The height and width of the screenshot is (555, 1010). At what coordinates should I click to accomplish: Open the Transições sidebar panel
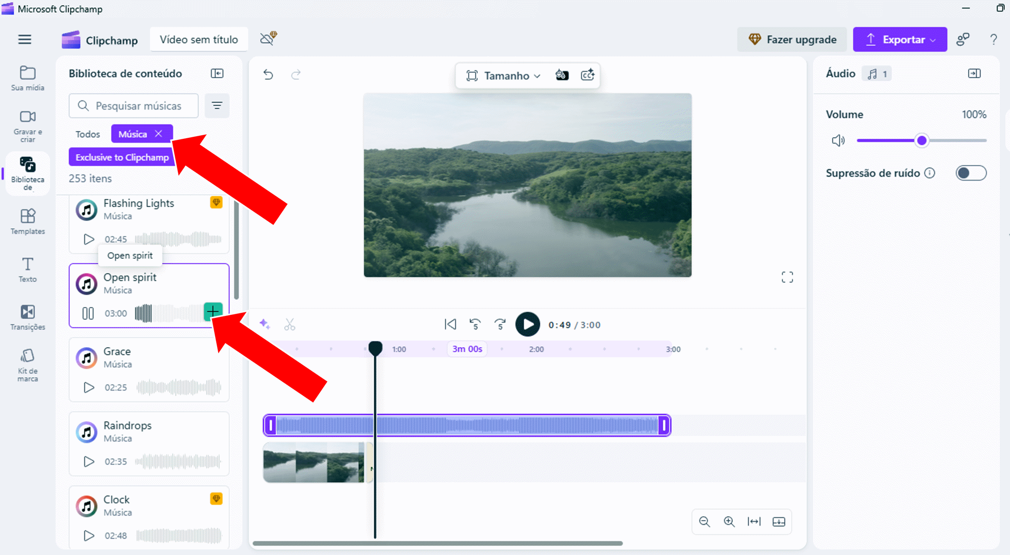pos(28,317)
